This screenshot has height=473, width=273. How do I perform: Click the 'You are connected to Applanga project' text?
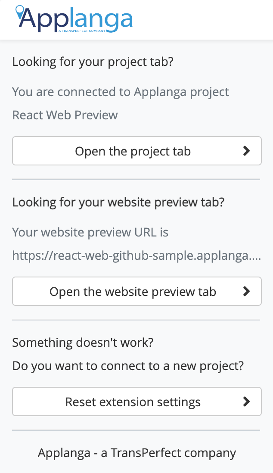(x=121, y=92)
